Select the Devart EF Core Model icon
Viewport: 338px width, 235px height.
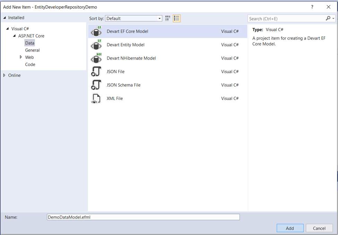point(96,31)
